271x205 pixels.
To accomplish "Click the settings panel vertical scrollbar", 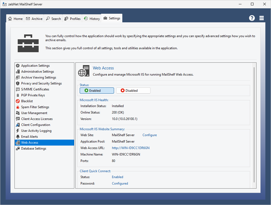I will pyautogui.click(x=254, y=125).
